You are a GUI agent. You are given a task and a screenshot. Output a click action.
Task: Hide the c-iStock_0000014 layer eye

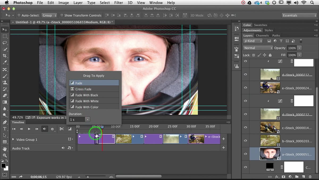tap(245, 127)
